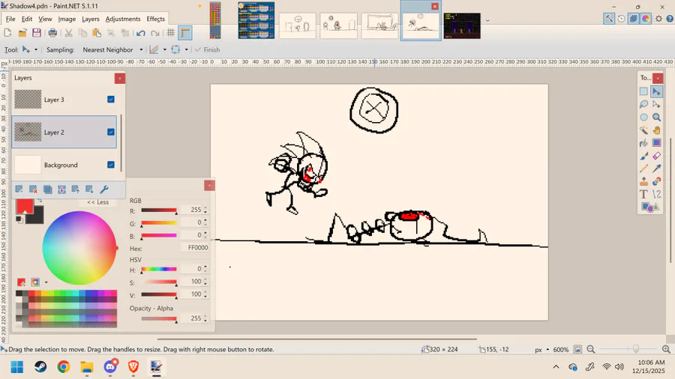
Task: Click the secondary black color swatch
Action: click(38, 217)
